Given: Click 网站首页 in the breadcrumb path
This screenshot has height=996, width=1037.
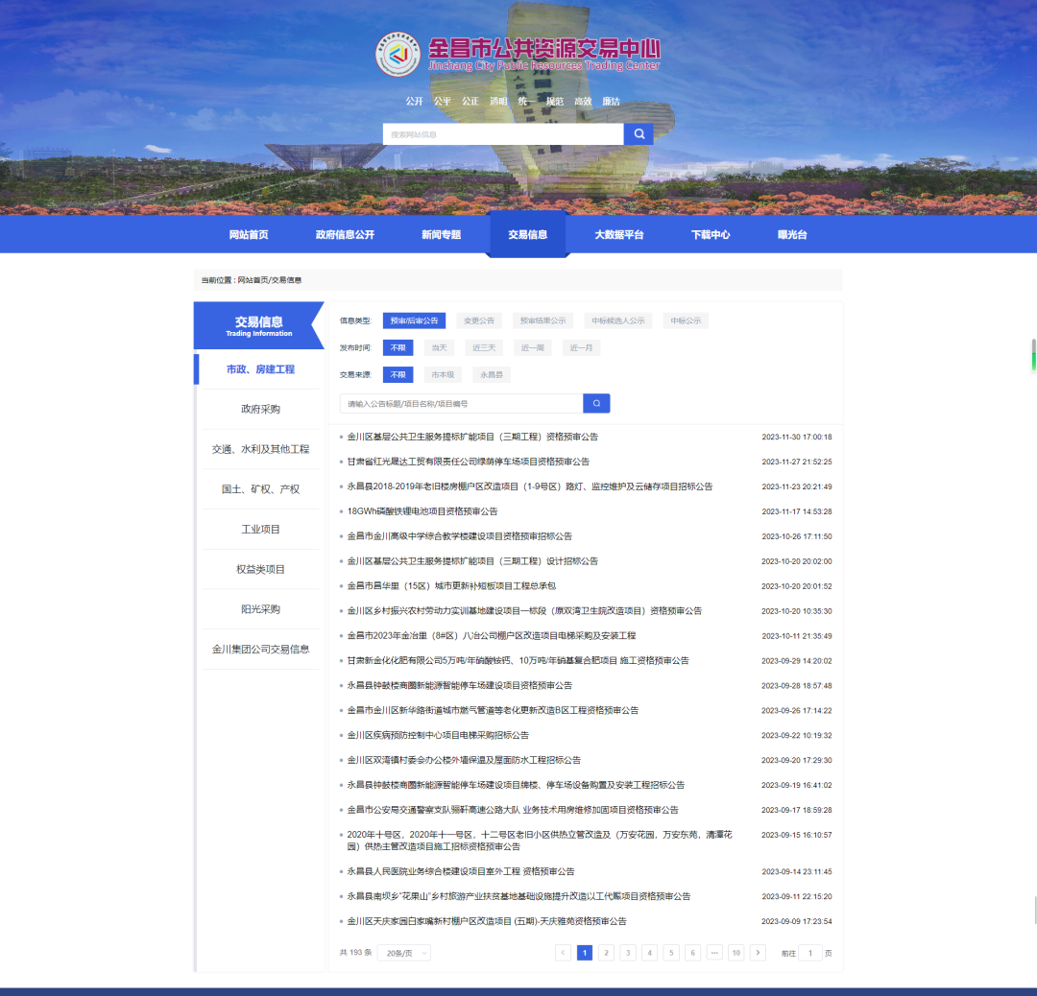Looking at the screenshot, I should (253, 280).
